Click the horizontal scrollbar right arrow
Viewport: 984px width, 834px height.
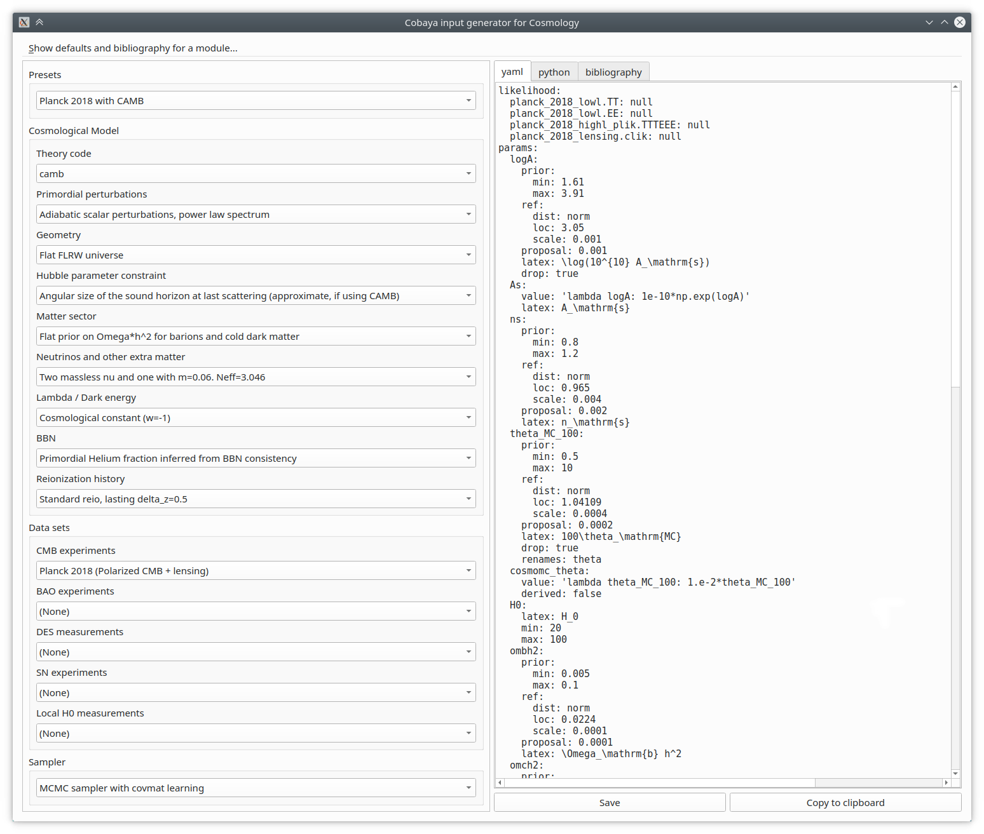click(x=946, y=783)
